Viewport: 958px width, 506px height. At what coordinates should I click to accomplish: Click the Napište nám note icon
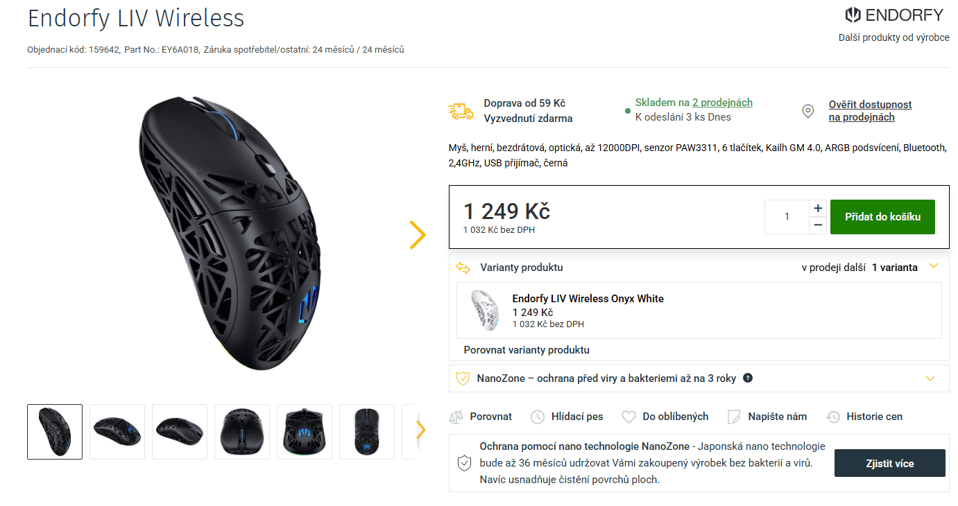[734, 417]
